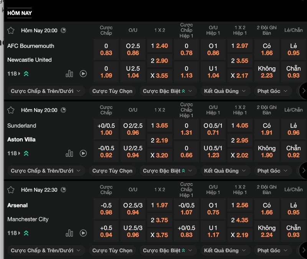Screen dimensions: 307x259
Task: Open Cược Tùy Chọn for Sunderland match
Action: pyautogui.click(x=112, y=171)
